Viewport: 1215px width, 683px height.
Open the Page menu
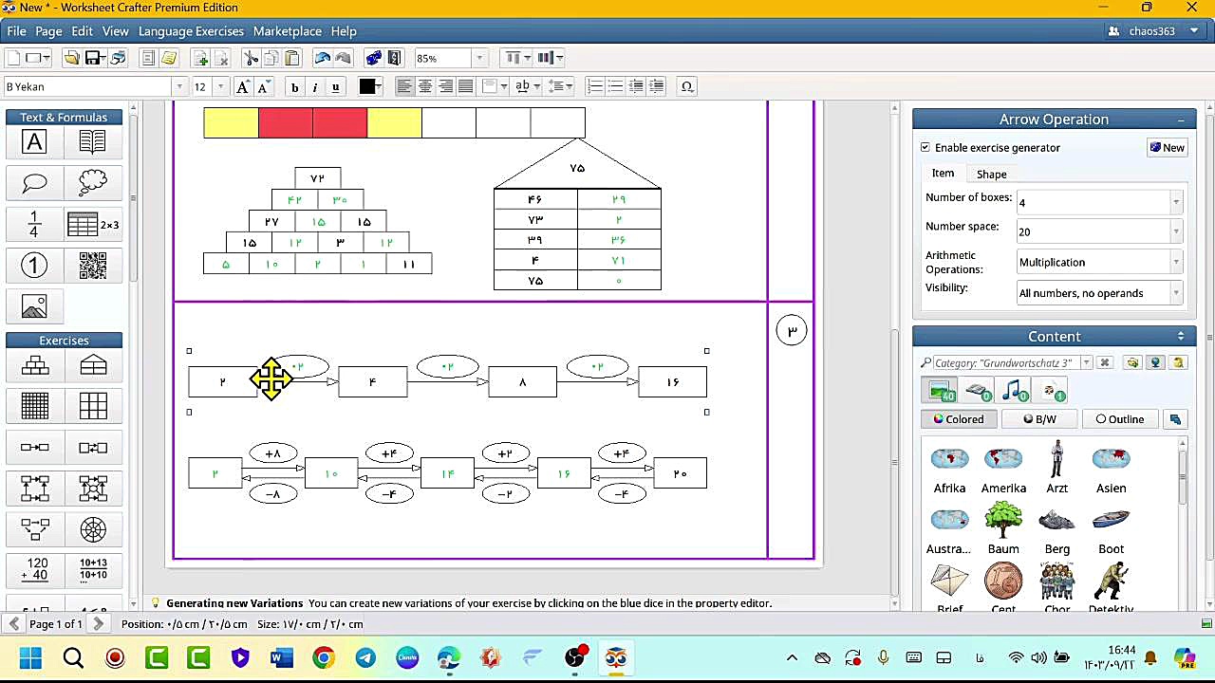click(x=48, y=31)
